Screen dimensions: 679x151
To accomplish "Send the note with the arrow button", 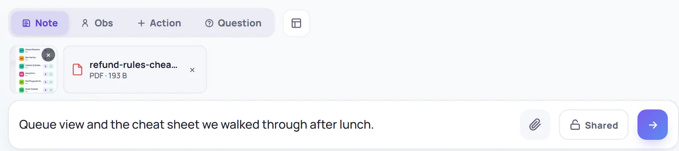I will pyautogui.click(x=652, y=125).
